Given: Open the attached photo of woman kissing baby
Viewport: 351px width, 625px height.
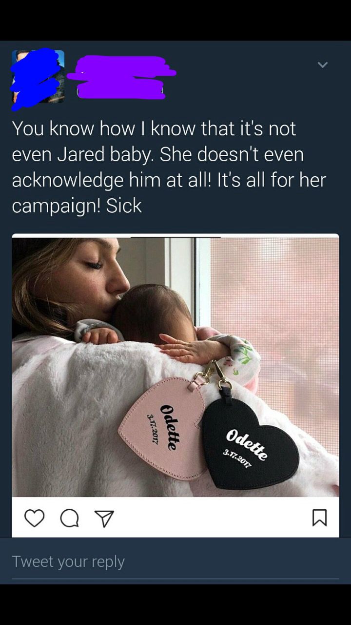Looking at the screenshot, I should 175,365.
